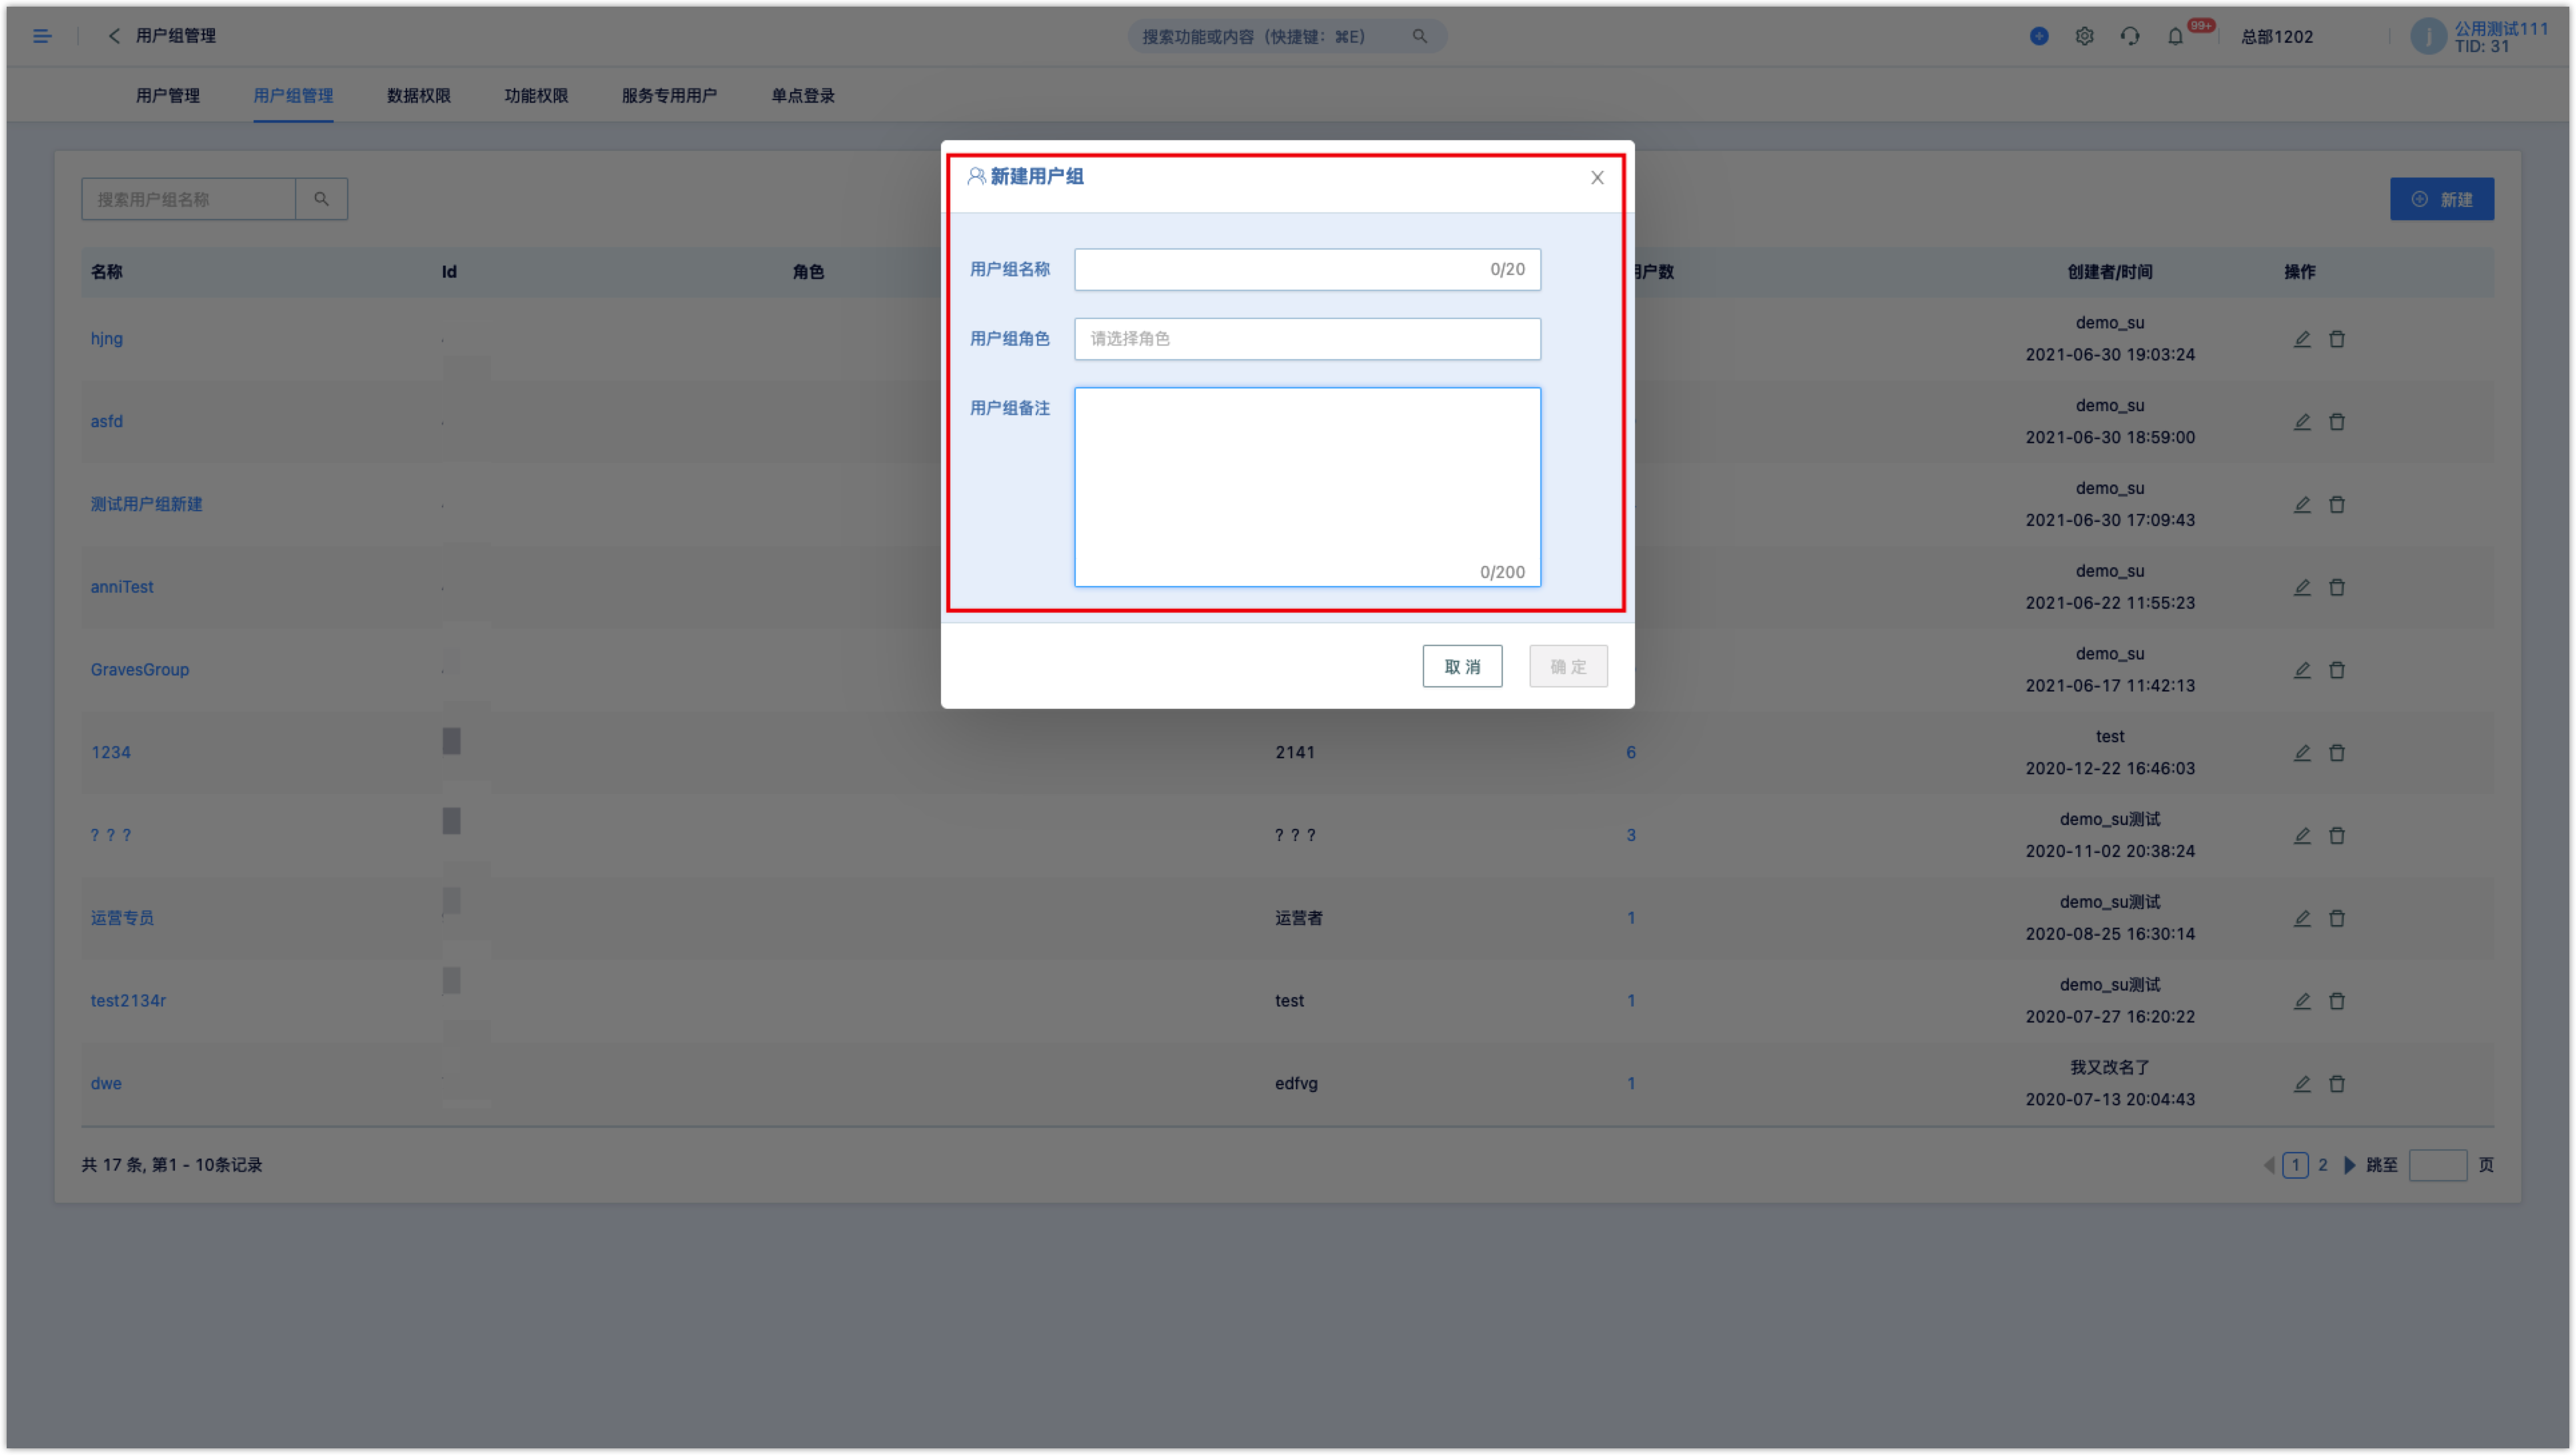Open the headset support icon

pos(2130,36)
